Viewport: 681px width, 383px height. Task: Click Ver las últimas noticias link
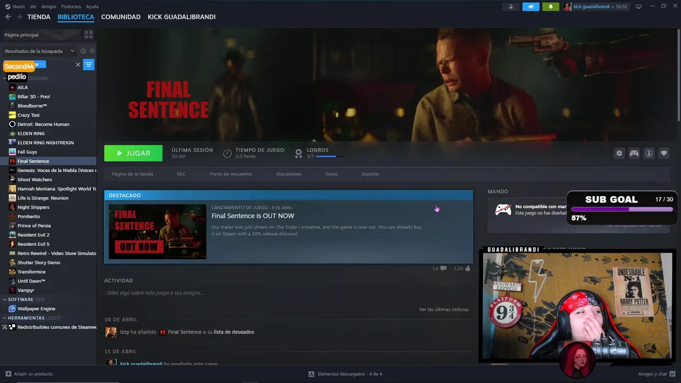coord(444,309)
